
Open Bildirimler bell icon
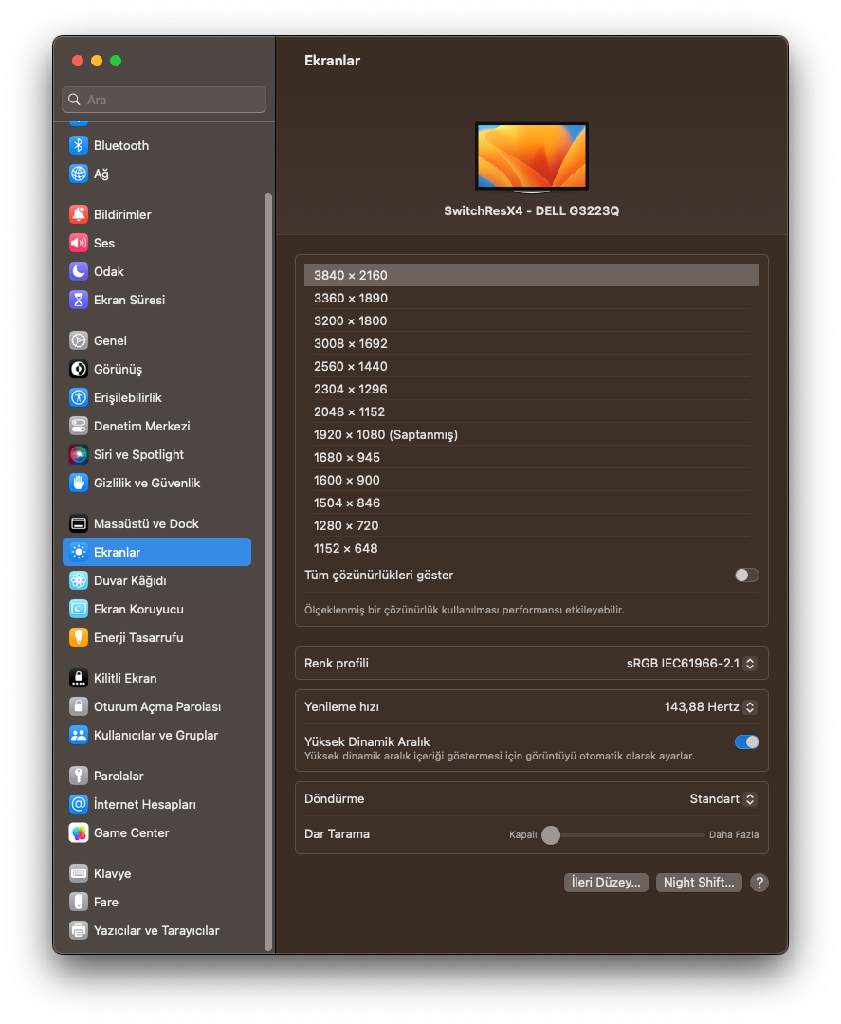click(79, 214)
